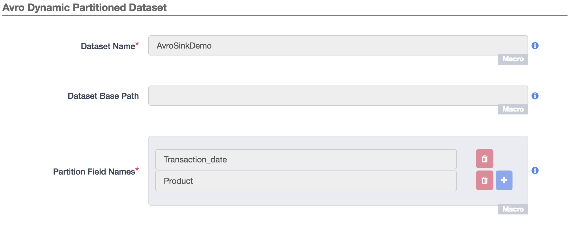Viewport: 571px width, 226px height.
Task: Click the Avro Dynamic Partitioned Dataset heading
Action: coord(84,8)
